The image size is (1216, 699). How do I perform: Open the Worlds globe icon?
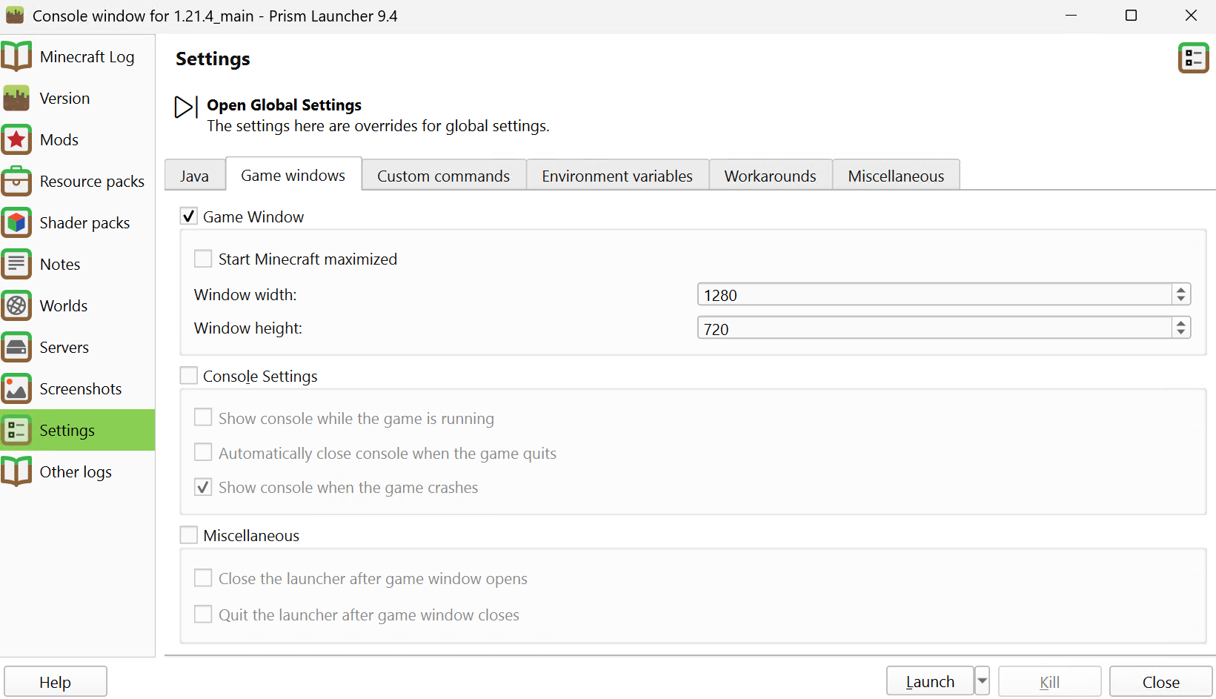click(x=16, y=305)
